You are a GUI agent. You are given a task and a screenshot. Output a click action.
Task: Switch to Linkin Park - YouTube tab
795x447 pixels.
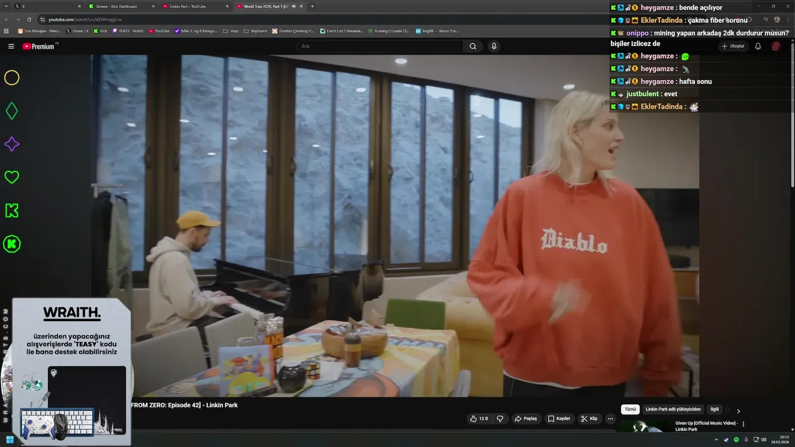click(195, 6)
